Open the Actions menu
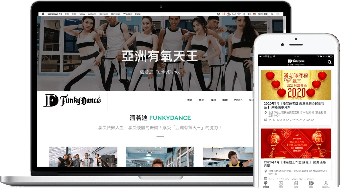The height and width of the screenshot is (189, 344). click(92, 14)
